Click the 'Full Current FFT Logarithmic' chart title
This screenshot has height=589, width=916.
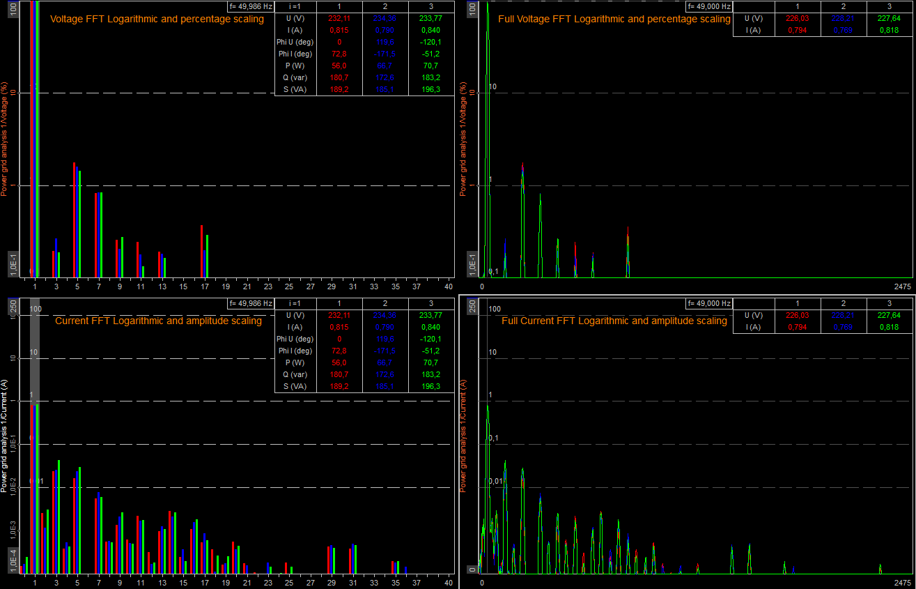coord(614,321)
